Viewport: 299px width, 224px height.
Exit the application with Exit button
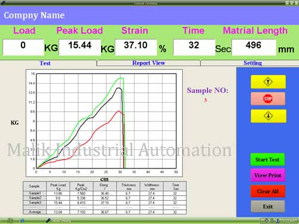pyautogui.click(x=268, y=207)
